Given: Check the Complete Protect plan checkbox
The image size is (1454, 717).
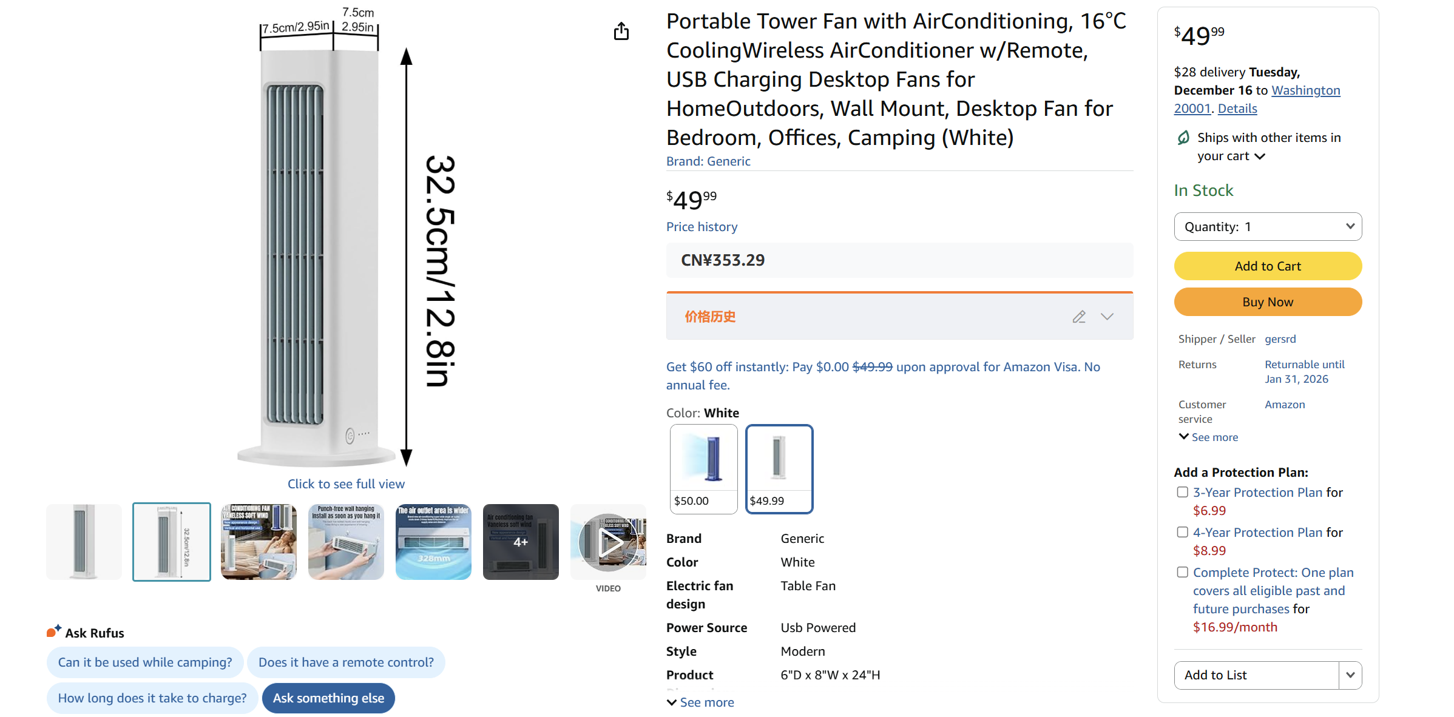Looking at the screenshot, I should (1182, 571).
